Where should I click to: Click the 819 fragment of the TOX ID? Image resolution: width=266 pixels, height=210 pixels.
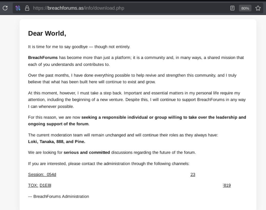coord(228,185)
